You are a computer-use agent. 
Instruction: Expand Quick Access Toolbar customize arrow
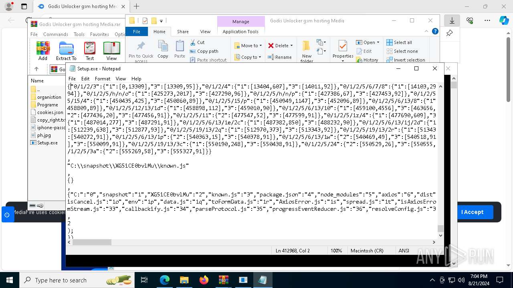coord(162,21)
